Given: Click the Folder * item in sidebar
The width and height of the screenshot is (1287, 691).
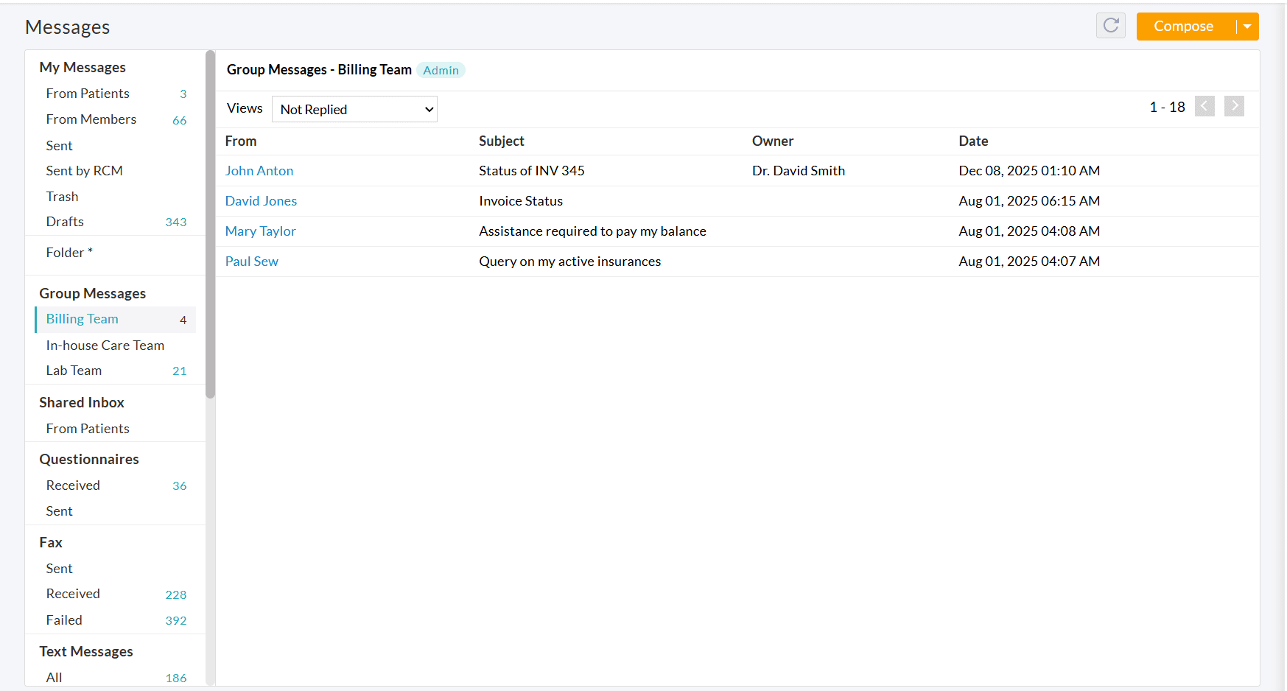Looking at the screenshot, I should point(69,253).
